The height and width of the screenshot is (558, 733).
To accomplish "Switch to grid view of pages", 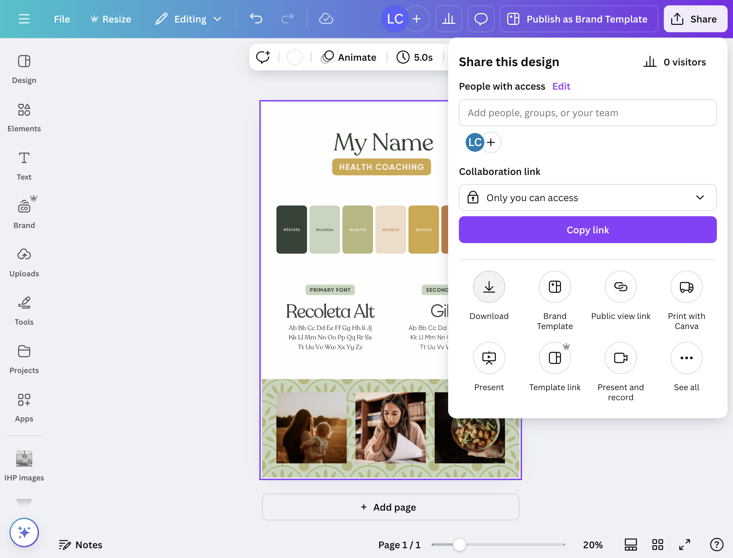I will (657, 545).
